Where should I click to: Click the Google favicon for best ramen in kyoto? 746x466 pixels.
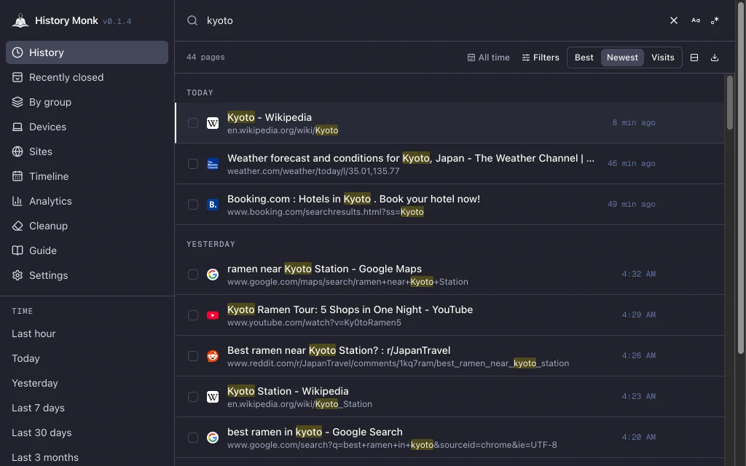pos(213,438)
